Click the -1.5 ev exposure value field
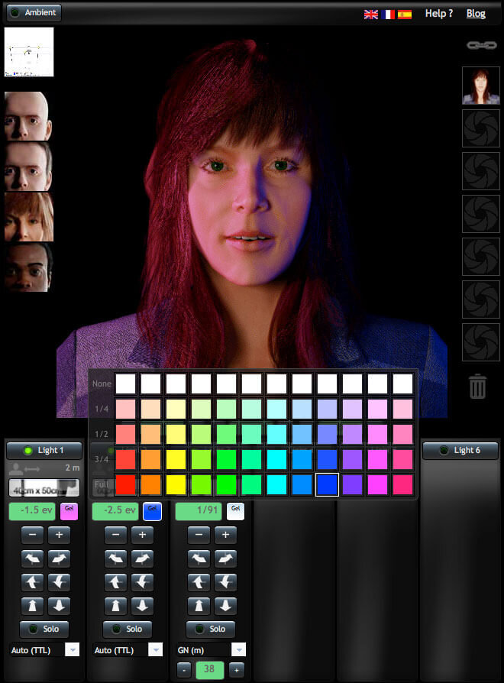504x683 pixels. point(32,511)
